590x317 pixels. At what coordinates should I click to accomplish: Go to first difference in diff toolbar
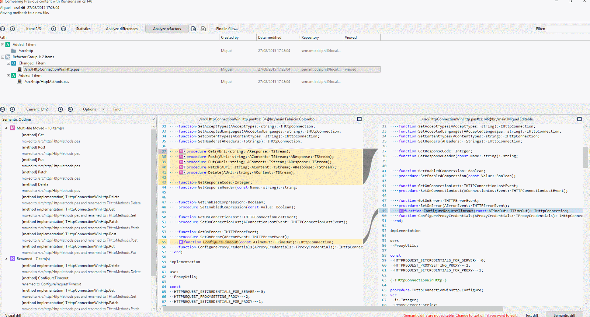(x=3, y=109)
